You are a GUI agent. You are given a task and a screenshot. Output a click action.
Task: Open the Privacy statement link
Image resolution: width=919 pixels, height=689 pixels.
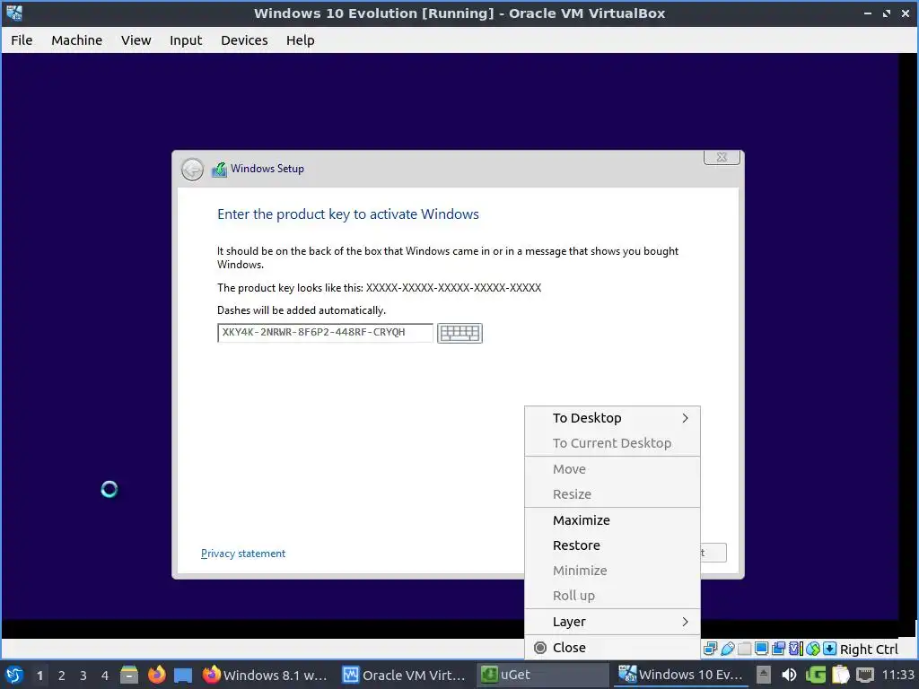(242, 554)
